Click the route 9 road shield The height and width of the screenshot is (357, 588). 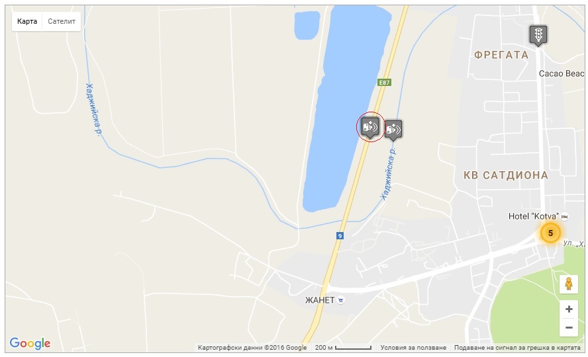pos(340,236)
